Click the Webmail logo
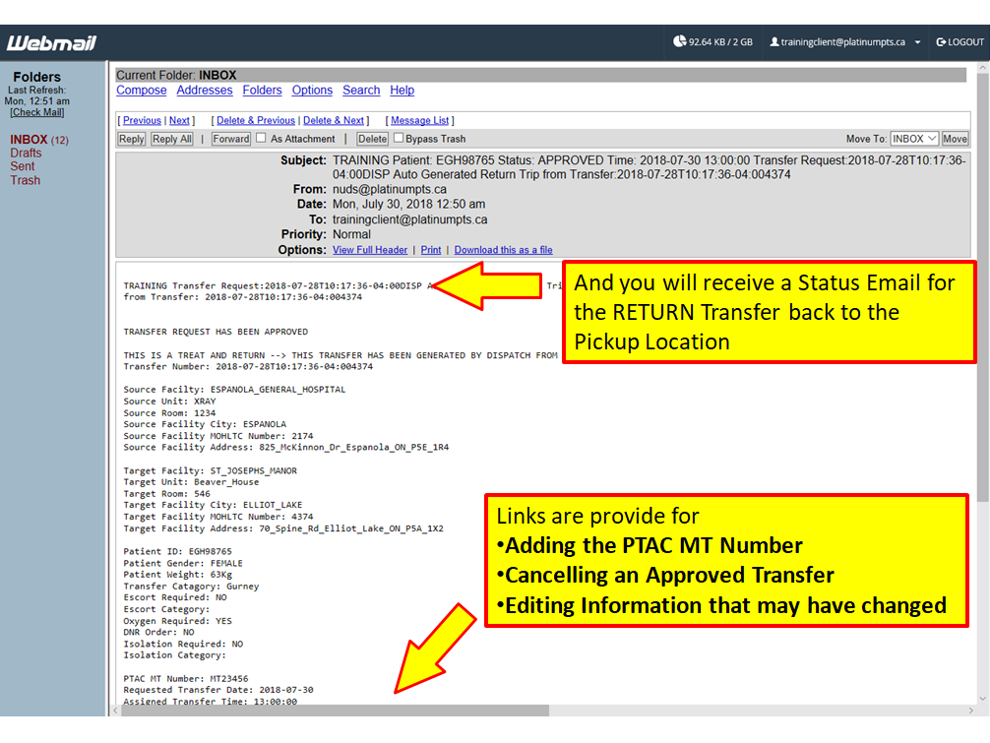 [51, 43]
